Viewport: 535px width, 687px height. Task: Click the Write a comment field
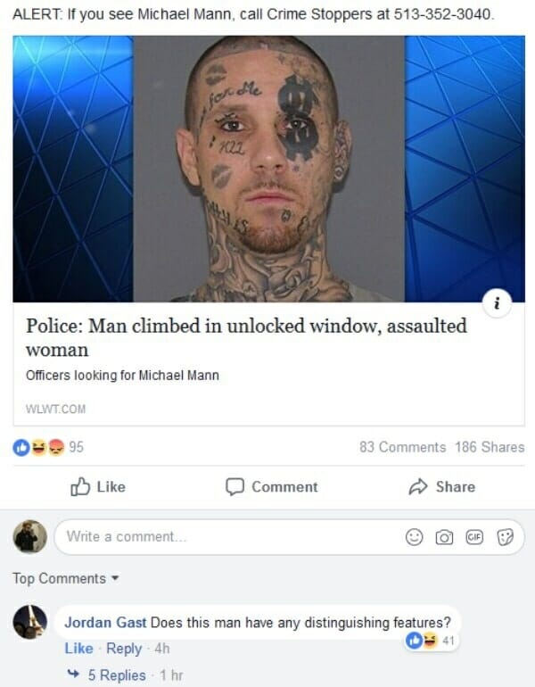(x=289, y=537)
